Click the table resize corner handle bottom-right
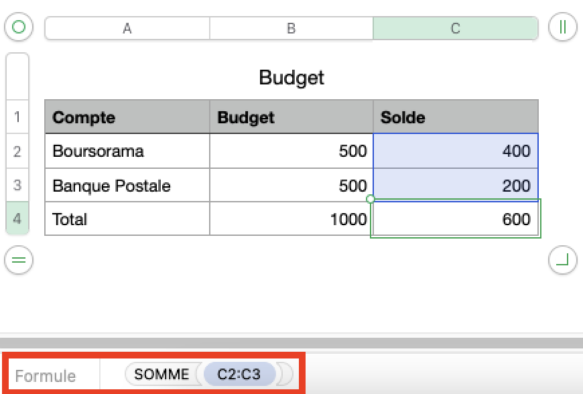This screenshot has width=583, height=394. pos(562,260)
